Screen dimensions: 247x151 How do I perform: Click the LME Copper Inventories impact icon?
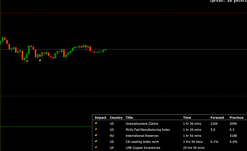(96, 147)
